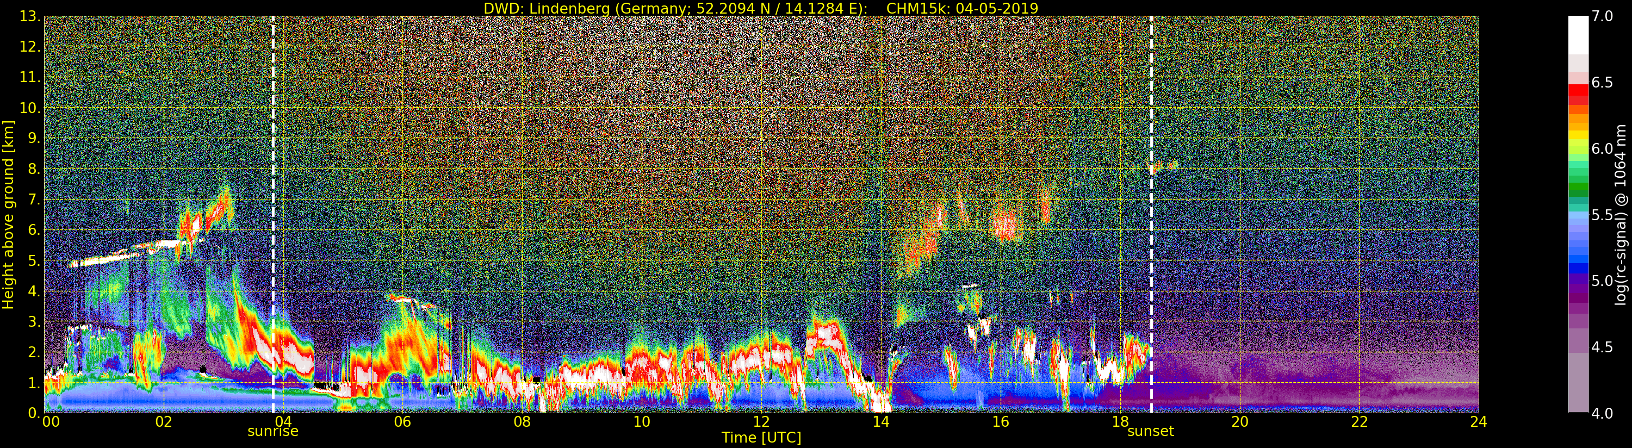Click the height axis tick '1.'
This screenshot has width=1632, height=448.
[34, 383]
